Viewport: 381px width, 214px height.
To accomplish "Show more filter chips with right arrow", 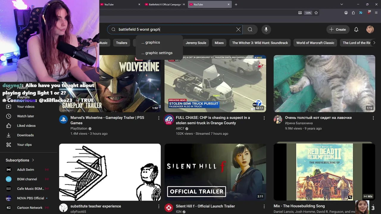I will (x=374, y=43).
